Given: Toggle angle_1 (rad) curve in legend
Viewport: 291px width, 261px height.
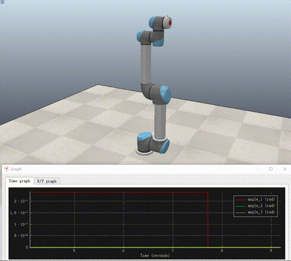Looking at the screenshot, I should click(261, 199).
